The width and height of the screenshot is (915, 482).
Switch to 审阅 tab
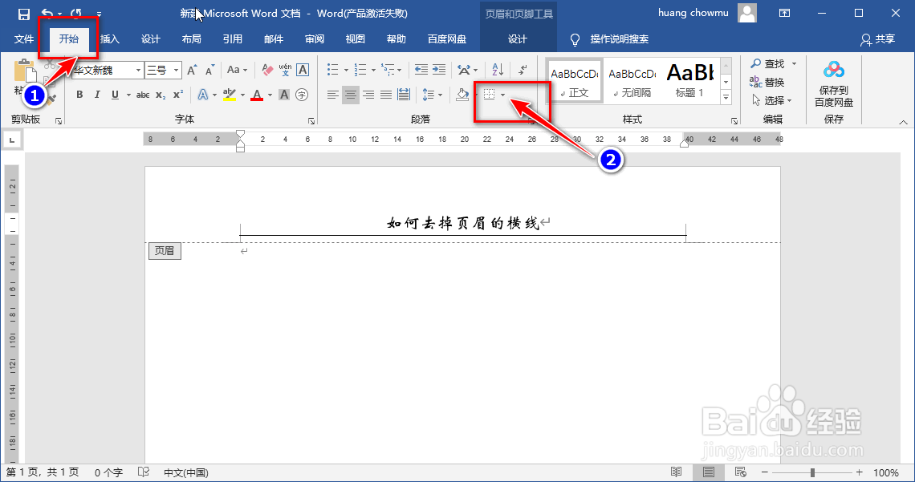[x=315, y=39]
